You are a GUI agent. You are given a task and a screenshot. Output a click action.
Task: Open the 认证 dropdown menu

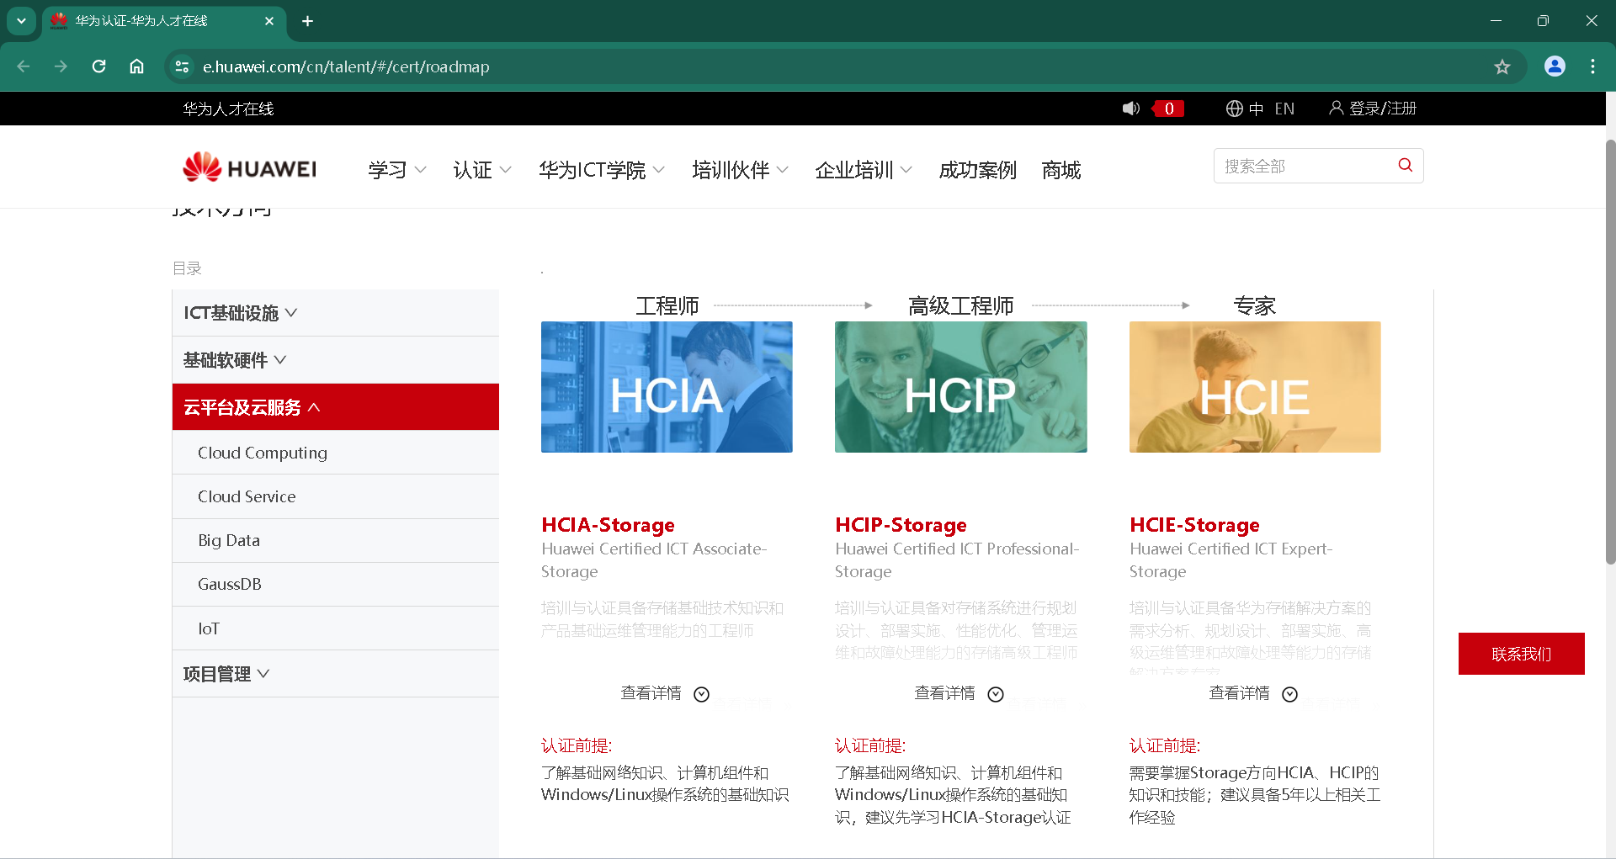(482, 170)
